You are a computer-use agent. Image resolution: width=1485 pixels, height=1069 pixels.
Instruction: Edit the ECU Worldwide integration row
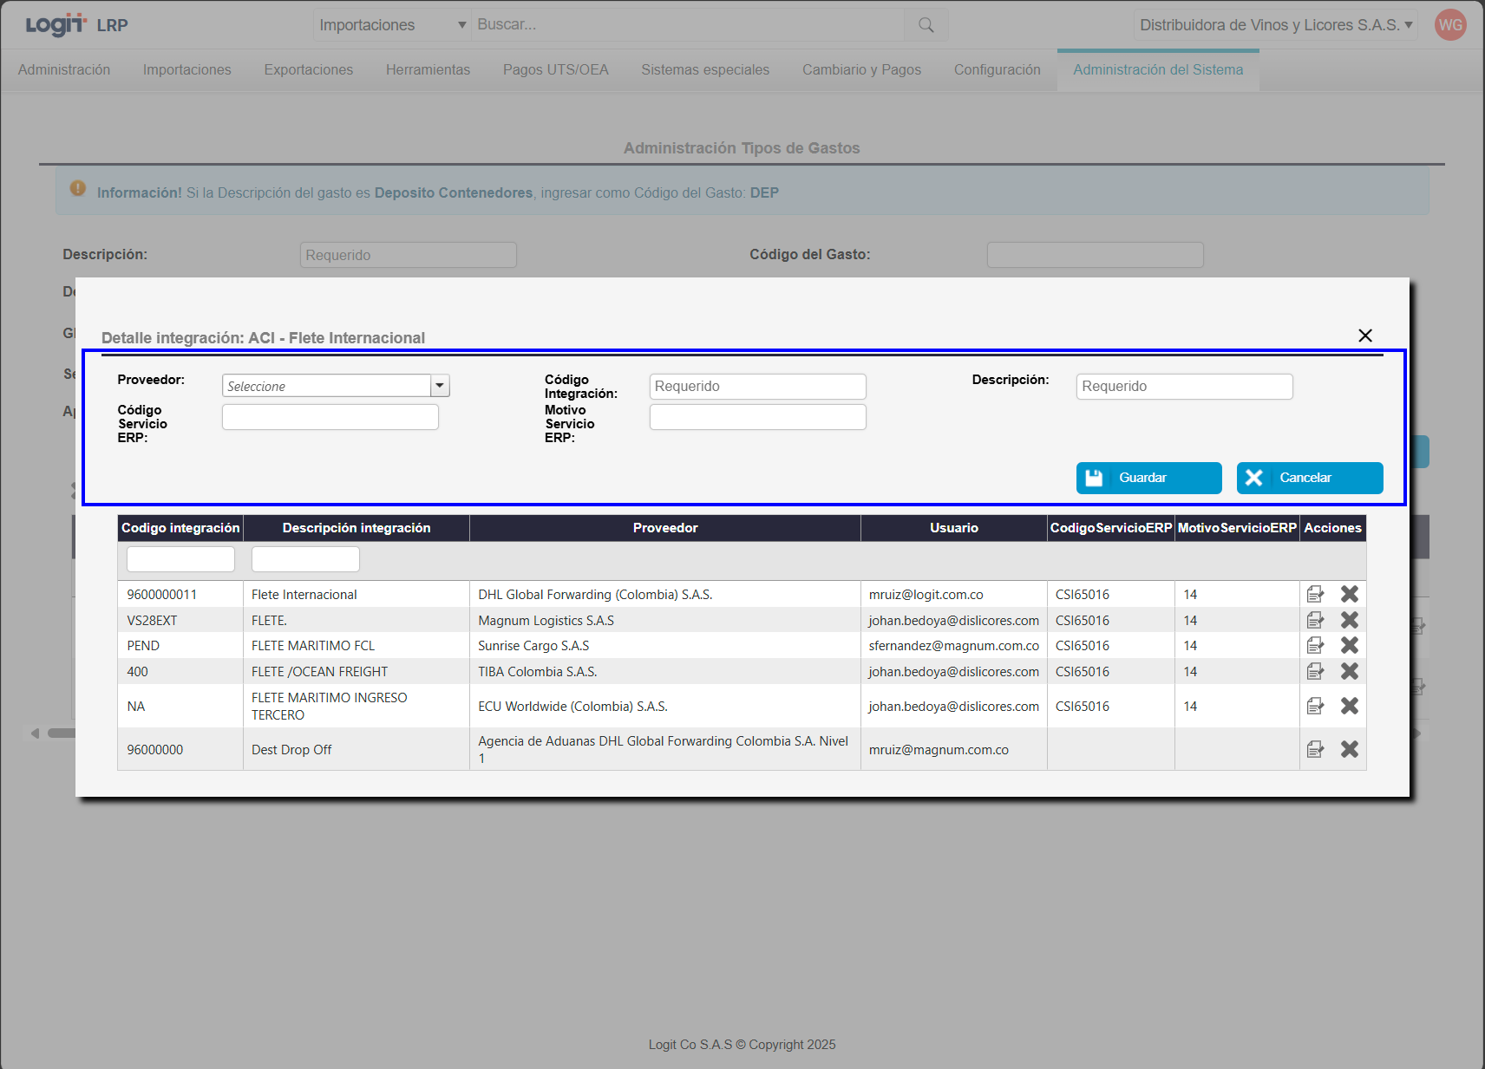(x=1315, y=707)
